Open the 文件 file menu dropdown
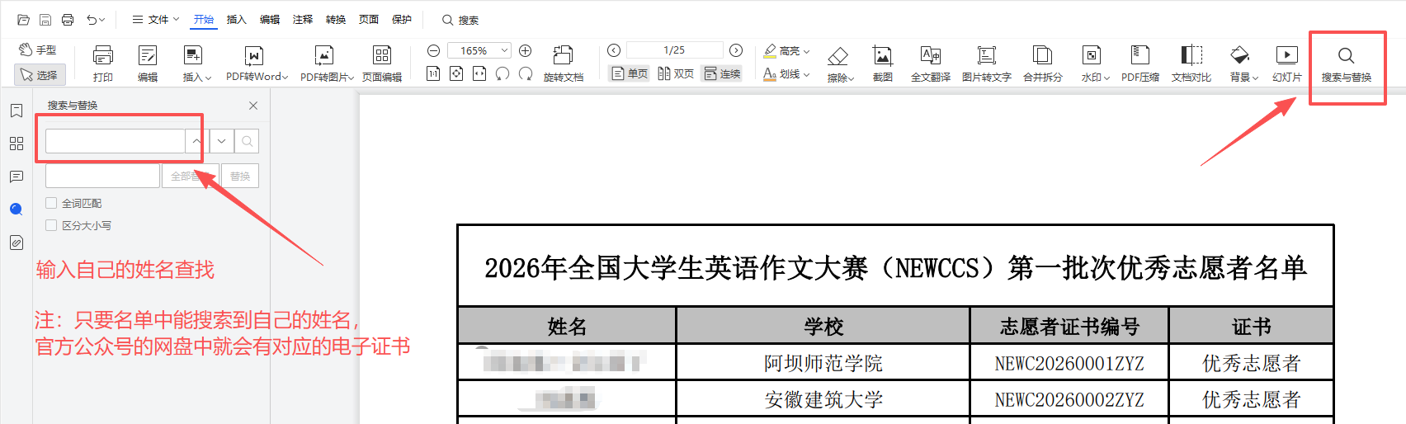This screenshot has width=1406, height=424. click(x=157, y=20)
